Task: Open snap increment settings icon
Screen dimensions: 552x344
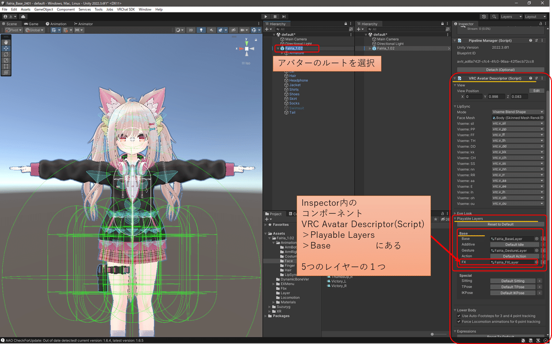Action: [79, 30]
